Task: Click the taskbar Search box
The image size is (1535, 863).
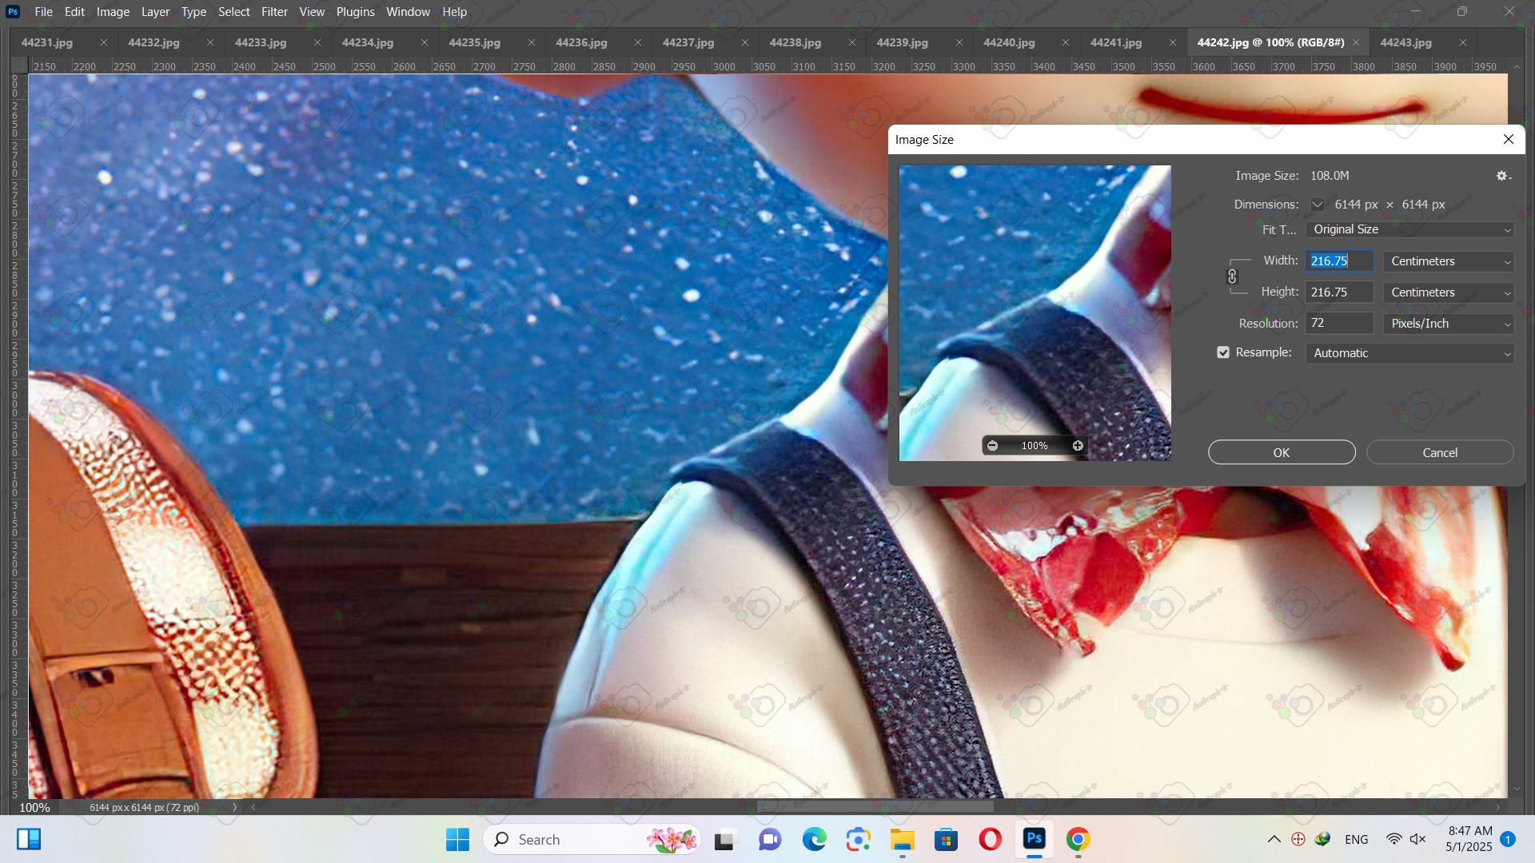Action: (592, 839)
